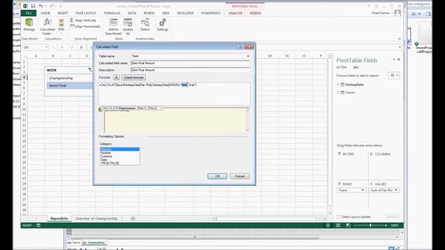Image resolution: width=445 pixels, height=250 pixels.
Task: Open the PivotTable Fields tools gear menu
Action: (394, 76)
